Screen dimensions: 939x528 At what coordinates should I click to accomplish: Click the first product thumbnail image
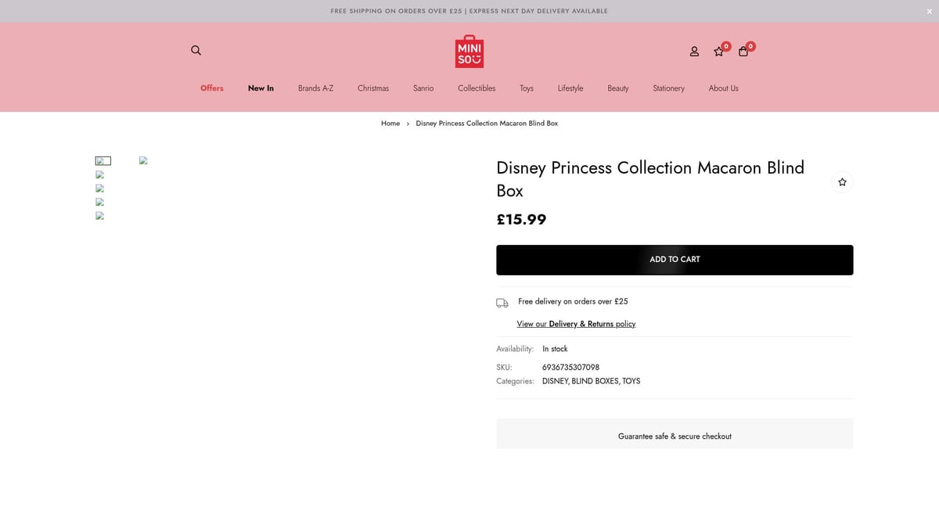tap(103, 160)
